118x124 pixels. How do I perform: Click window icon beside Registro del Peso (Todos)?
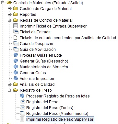[x=22, y=108]
